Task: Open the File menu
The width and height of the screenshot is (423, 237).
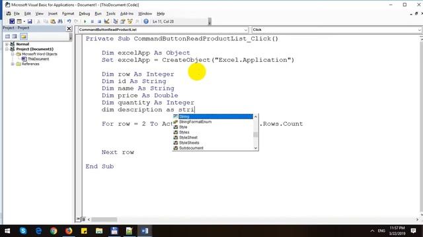Action: (x=17, y=13)
